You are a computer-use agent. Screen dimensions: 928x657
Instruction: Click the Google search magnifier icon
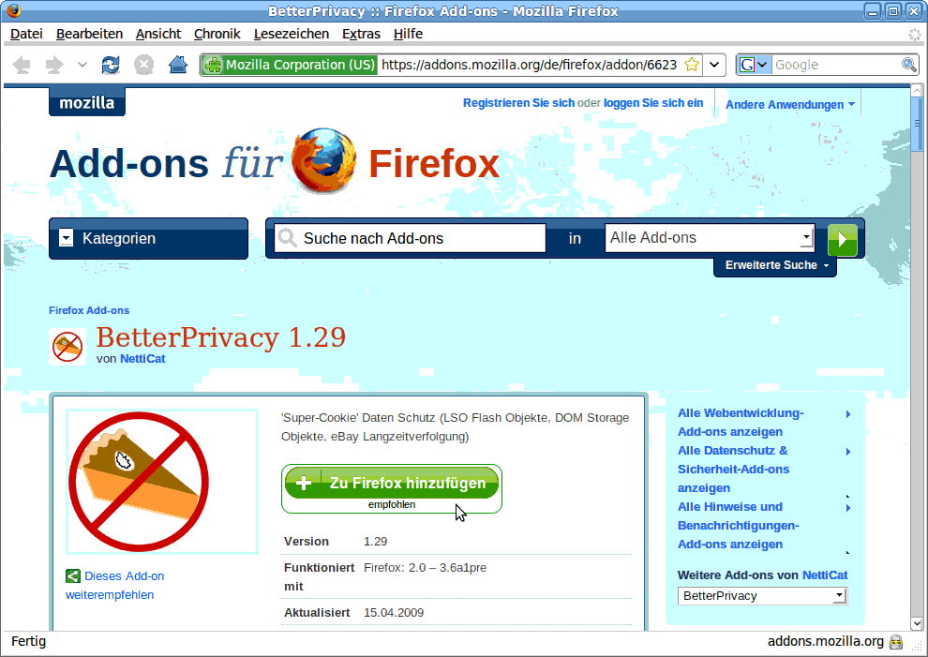tap(909, 65)
